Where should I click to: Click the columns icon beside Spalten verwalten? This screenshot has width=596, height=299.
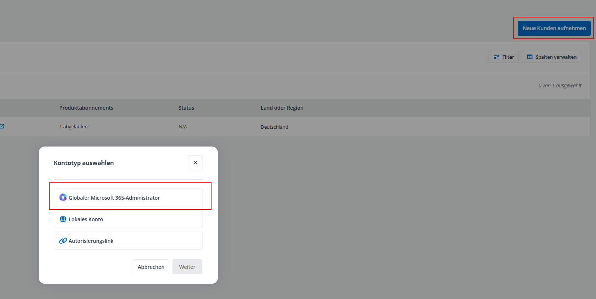pos(530,57)
